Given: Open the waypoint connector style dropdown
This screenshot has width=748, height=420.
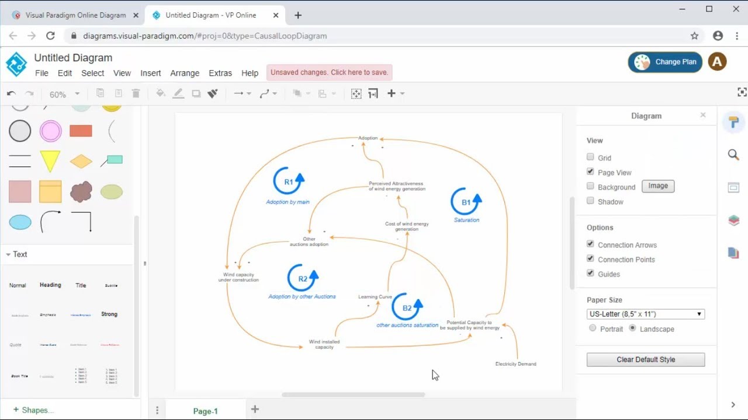Looking at the screenshot, I should (x=268, y=93).
